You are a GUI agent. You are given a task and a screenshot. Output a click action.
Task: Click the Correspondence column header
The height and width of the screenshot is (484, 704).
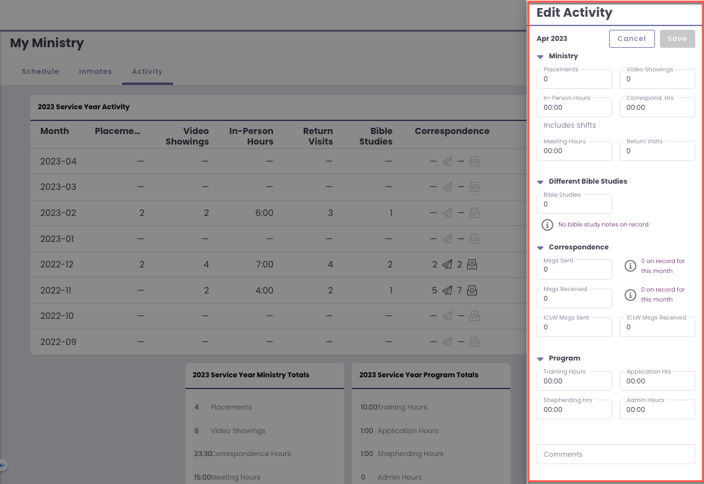pyautogui.click(x=452, y=131)
